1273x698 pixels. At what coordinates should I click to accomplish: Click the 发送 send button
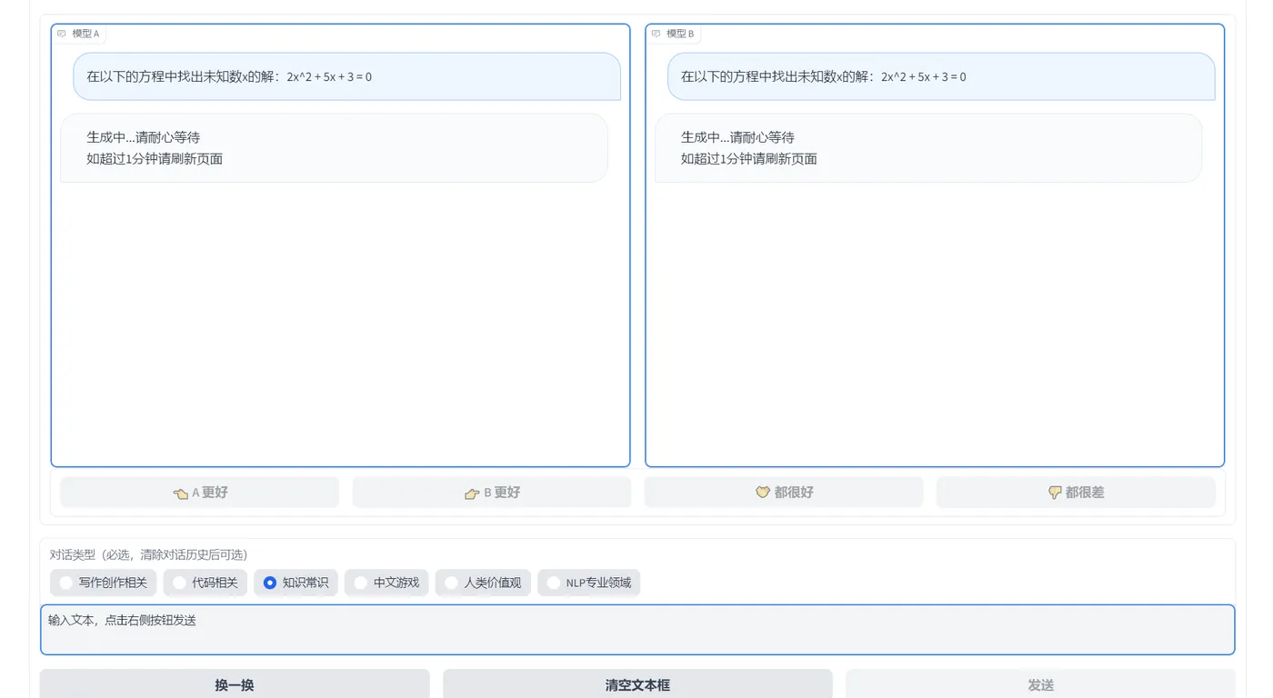pos(1040,684)
